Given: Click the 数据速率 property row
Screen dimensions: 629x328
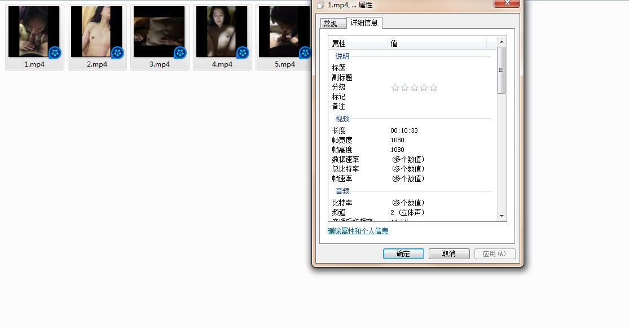Looking at the screenshot, I should [410, 159].
